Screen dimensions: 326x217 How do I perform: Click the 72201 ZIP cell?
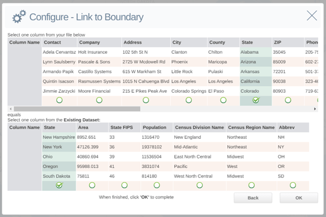[288, 72]
